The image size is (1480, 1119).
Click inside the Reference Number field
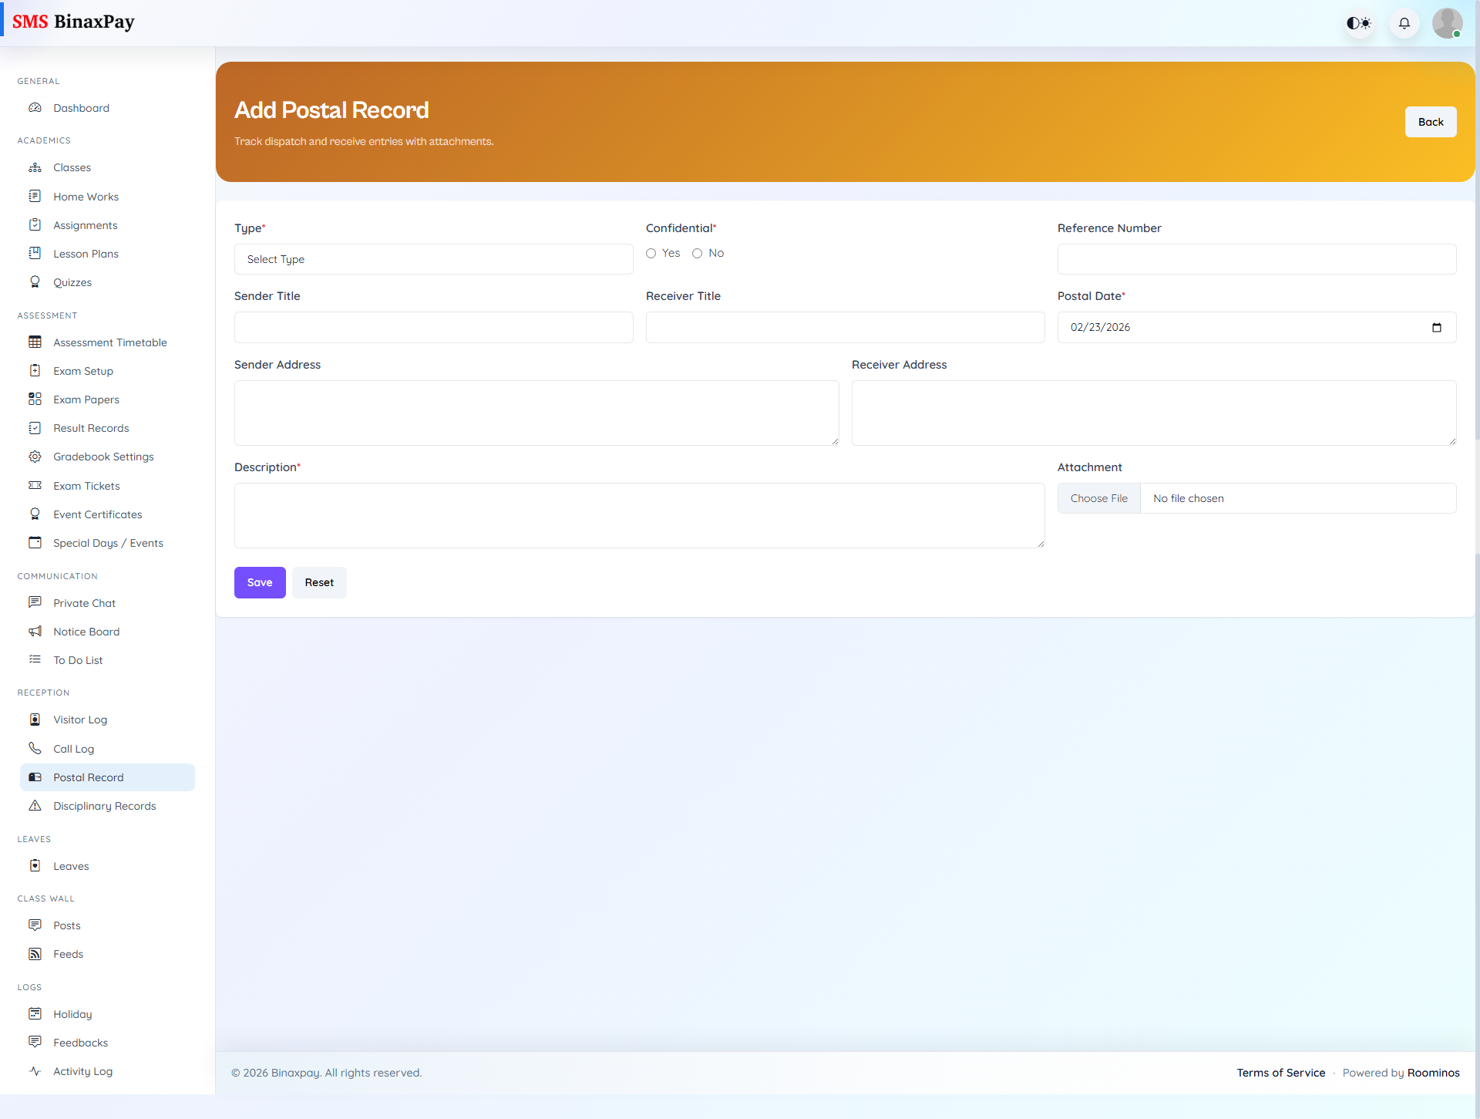click(1256, 258)
